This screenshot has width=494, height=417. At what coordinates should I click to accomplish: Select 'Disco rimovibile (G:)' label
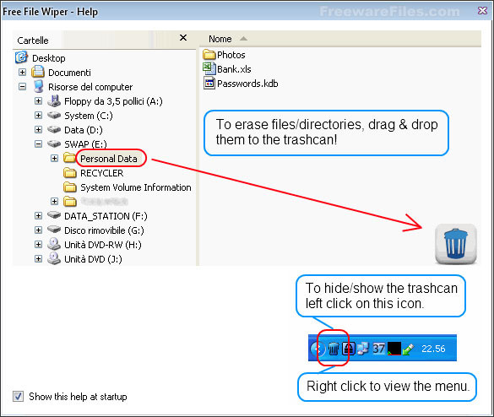pyautogui.click(x=104, y=230)
